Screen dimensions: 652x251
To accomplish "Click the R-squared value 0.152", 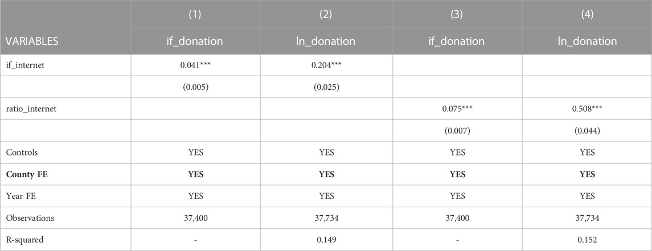I will click(587, 240).
